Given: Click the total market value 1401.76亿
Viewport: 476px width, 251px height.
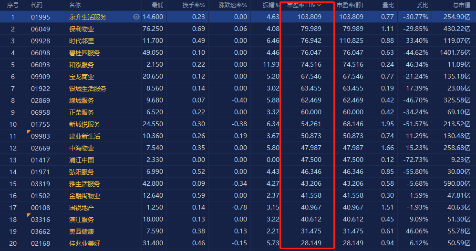Looking at the screenshot, I should coord(455,53).
